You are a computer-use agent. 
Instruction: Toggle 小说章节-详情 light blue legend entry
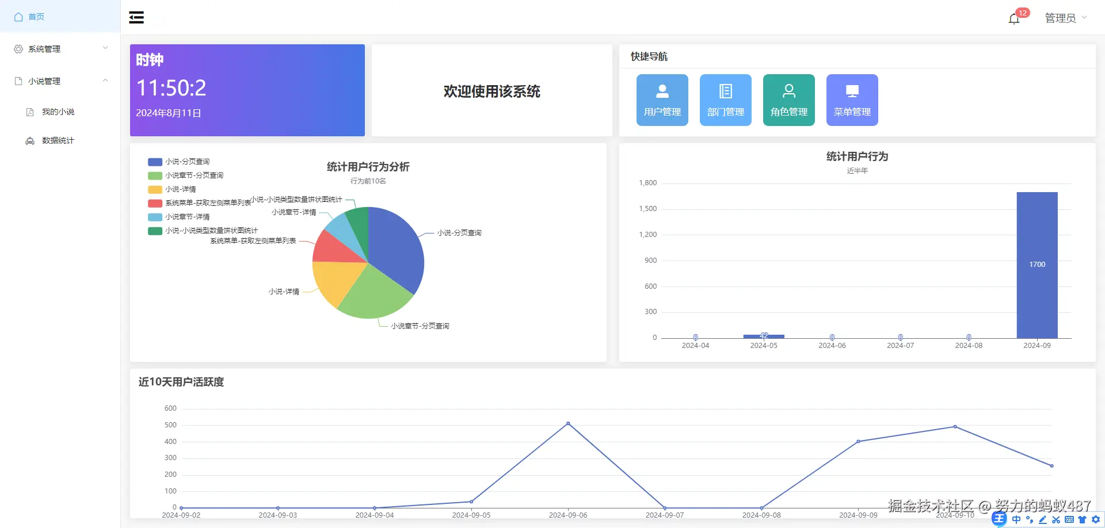(x=179, y=217)
